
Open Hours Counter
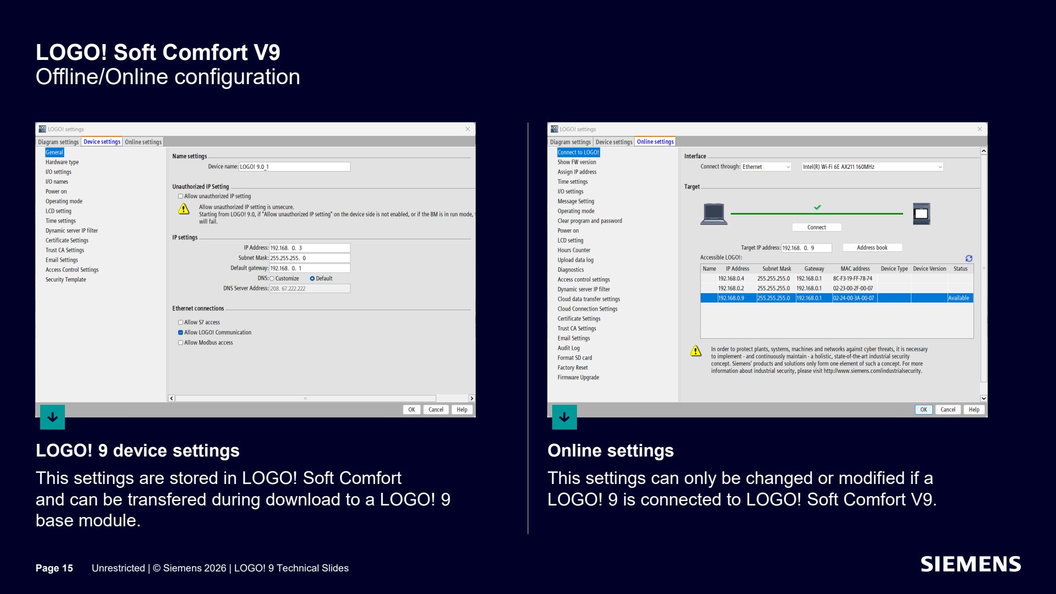tap(574, 250)
